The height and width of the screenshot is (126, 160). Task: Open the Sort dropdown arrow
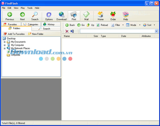click(154, 25)
